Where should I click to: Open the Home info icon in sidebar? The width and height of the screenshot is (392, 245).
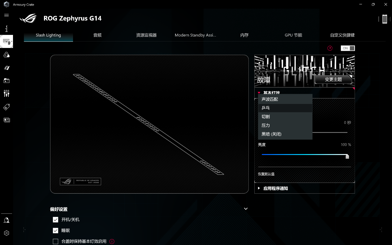6,29
